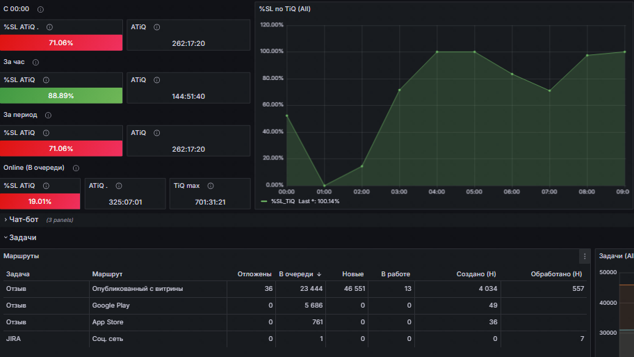Click the 5 686 queue value
This screenshot has width=634, height=357.
314,306
